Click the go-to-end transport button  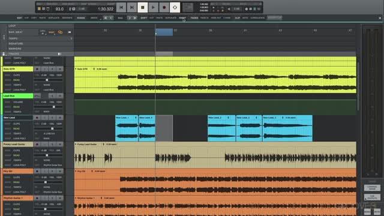[132, 8]
